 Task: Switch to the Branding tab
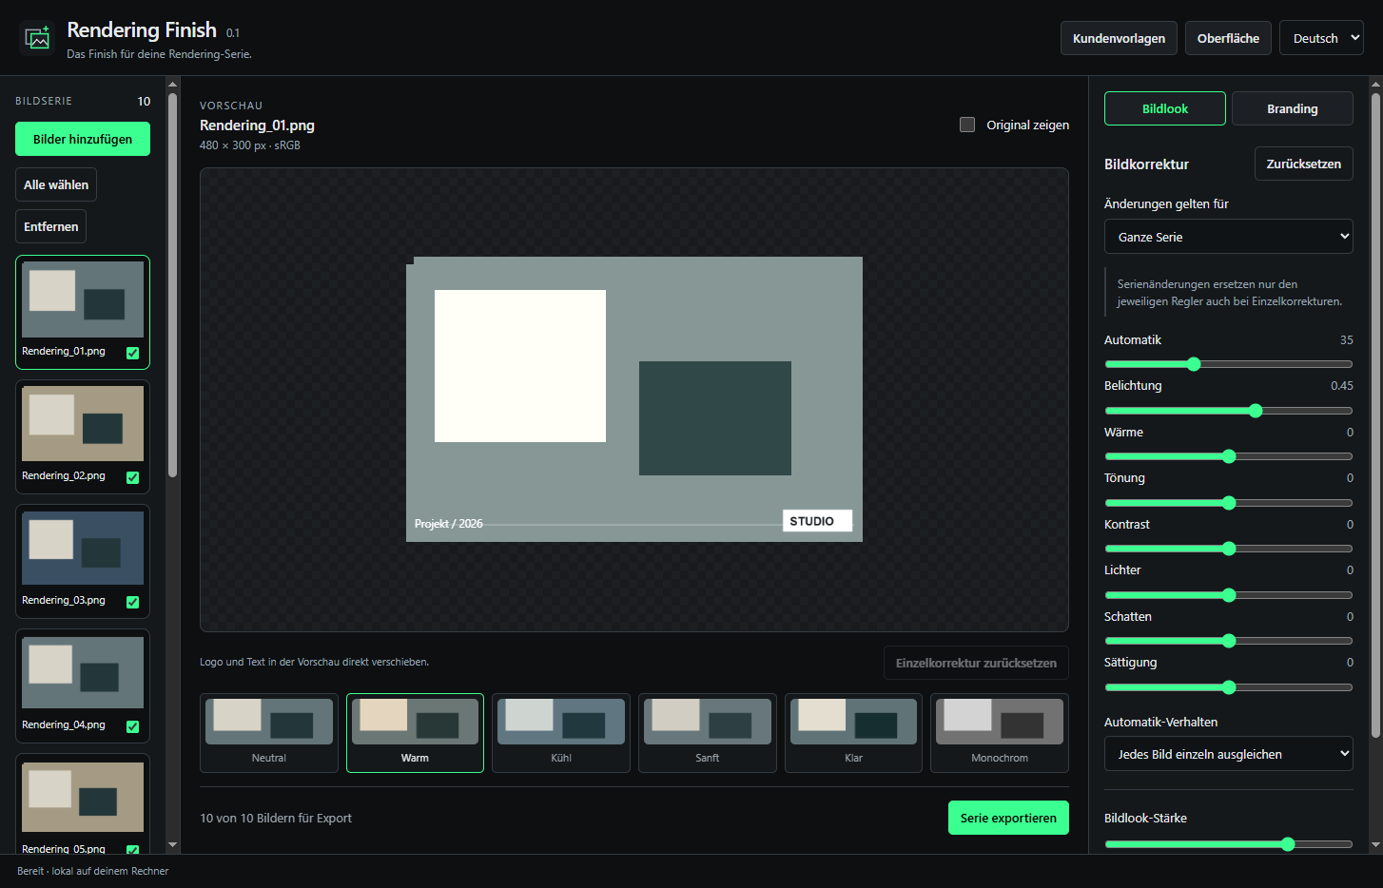click(1293, 108)
